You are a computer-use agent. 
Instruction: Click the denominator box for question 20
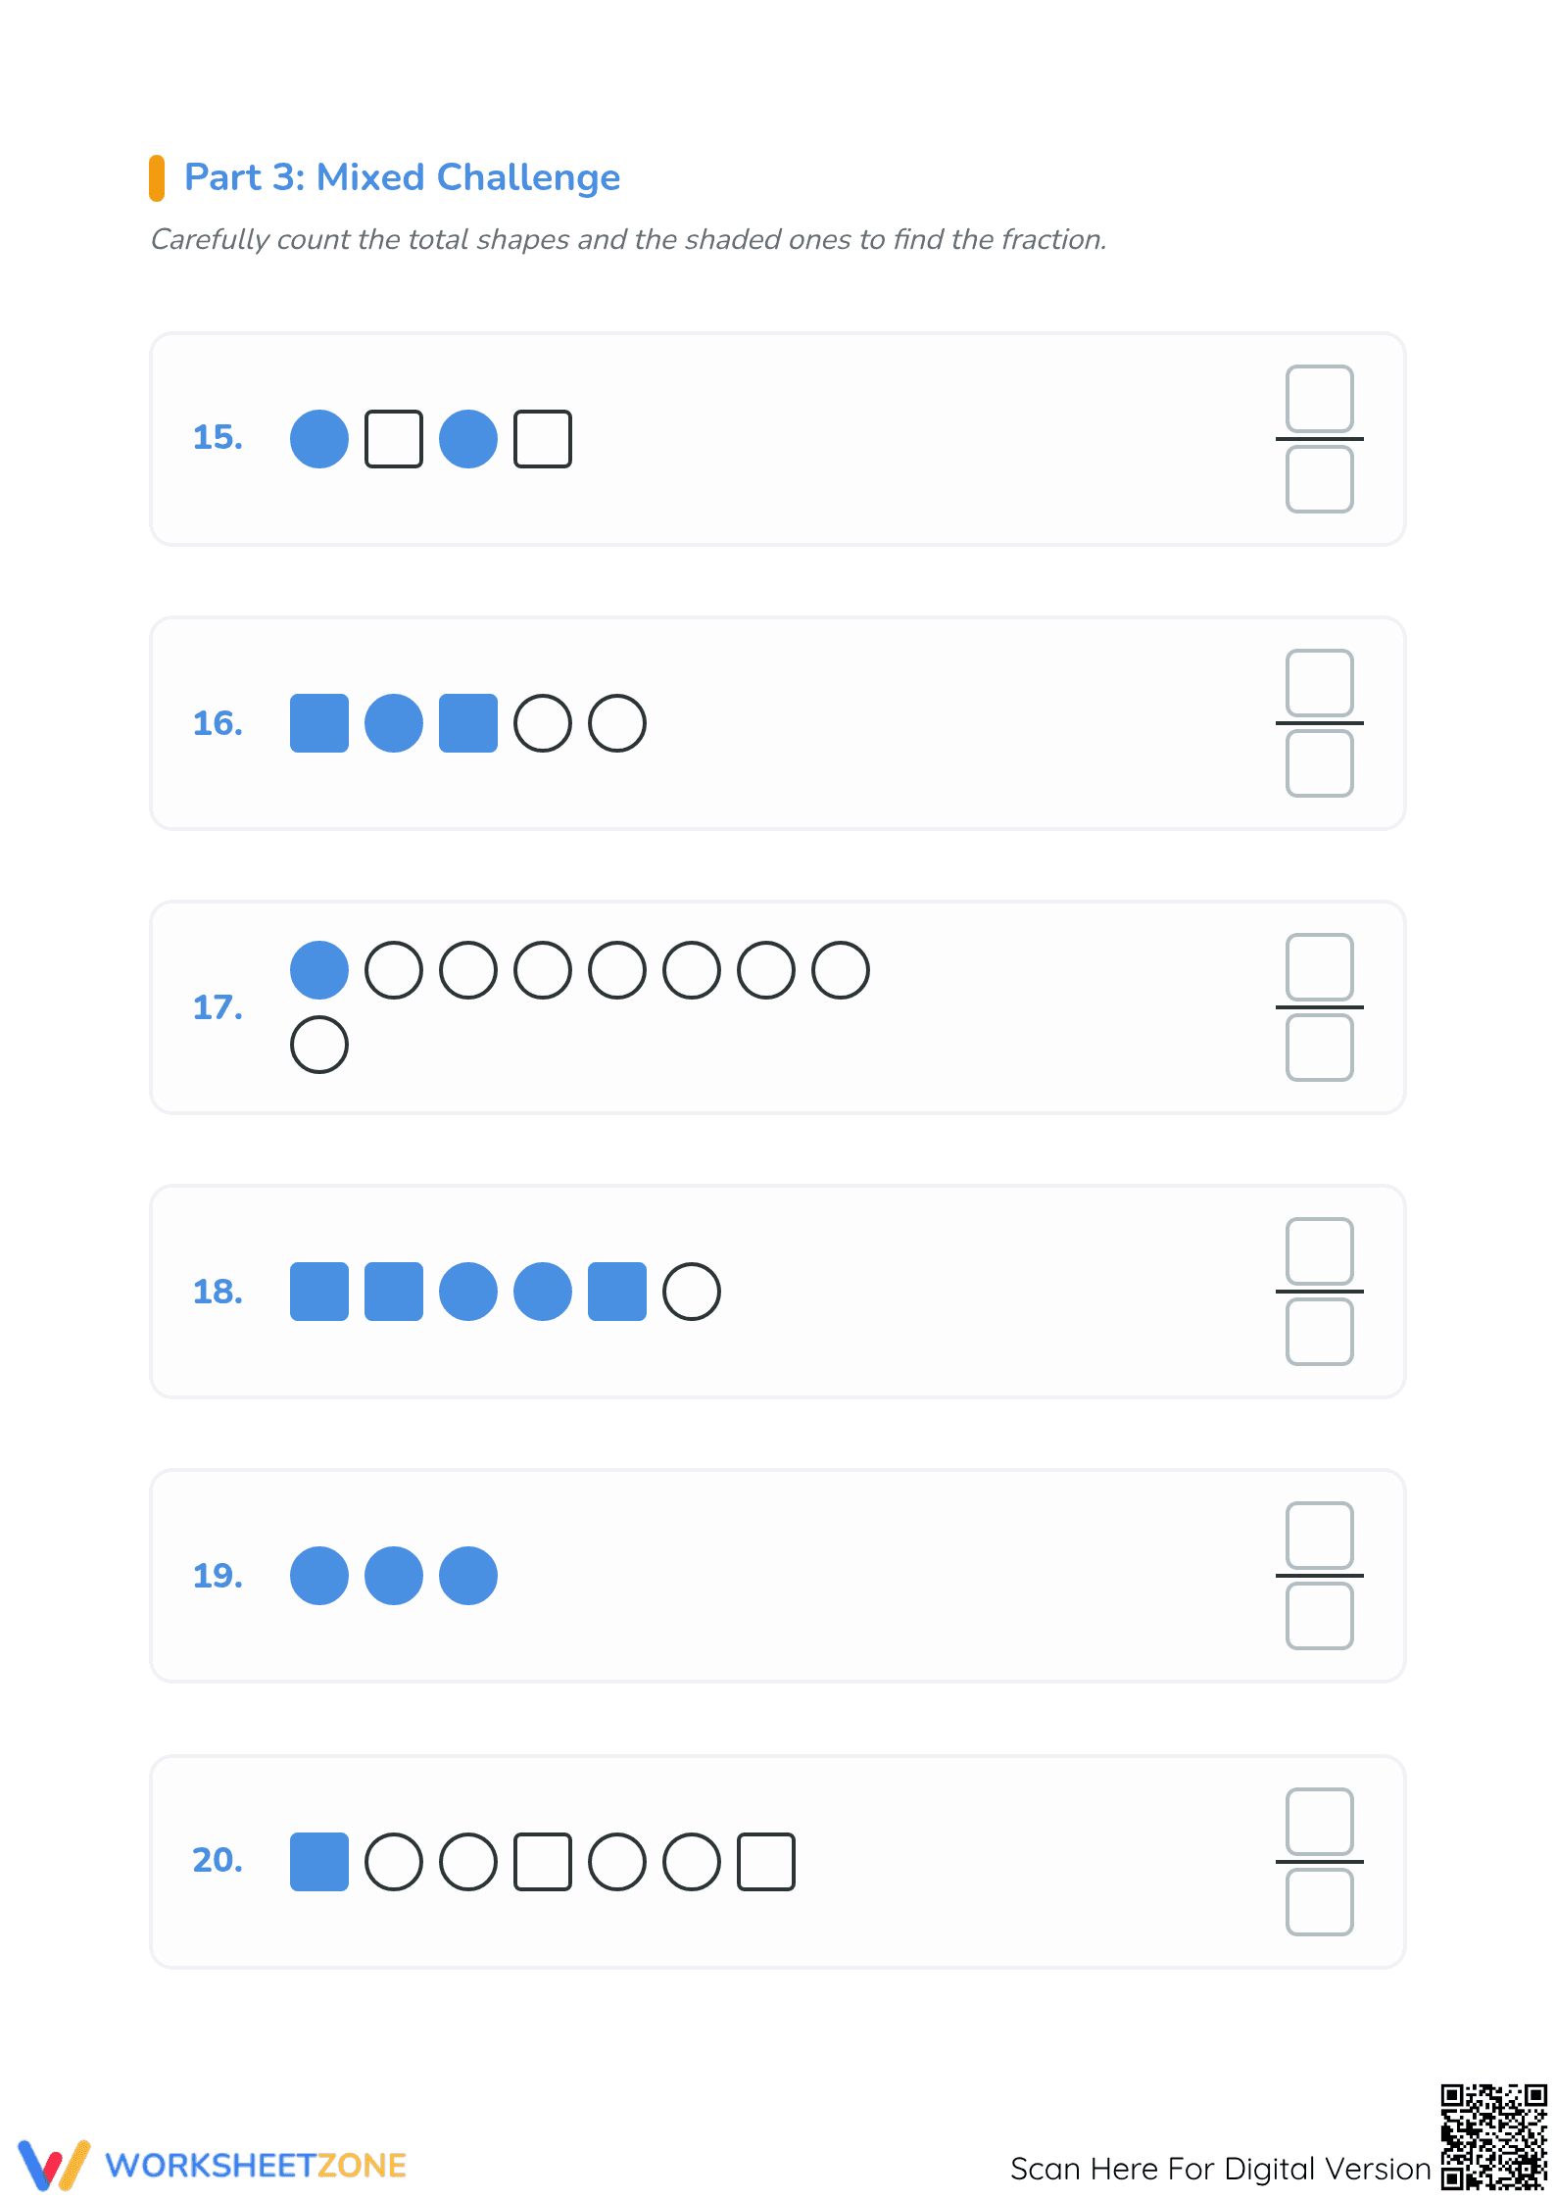click(1319, 1902)
